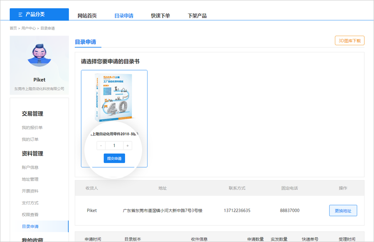Click the 3D图库下载 button

(349, 41)
